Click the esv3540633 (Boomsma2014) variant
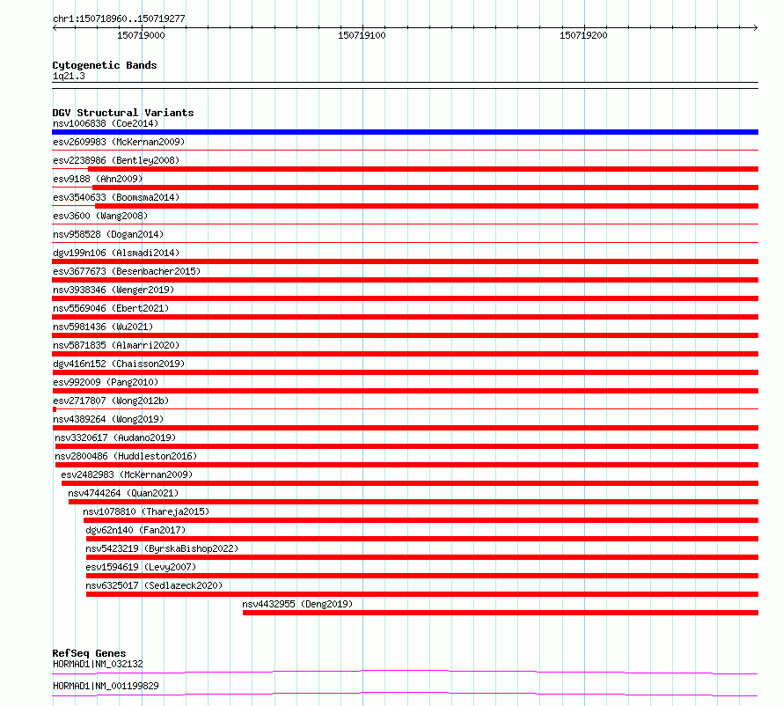 116,197
